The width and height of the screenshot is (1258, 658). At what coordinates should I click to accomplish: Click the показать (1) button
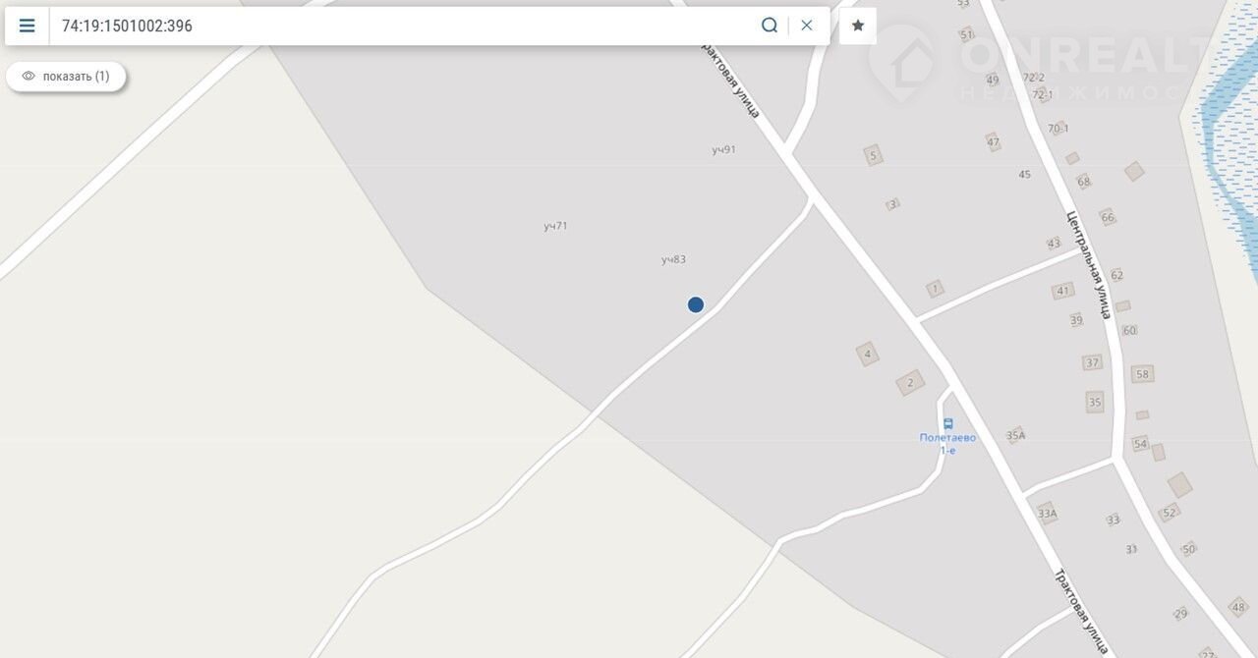[66, 76]
